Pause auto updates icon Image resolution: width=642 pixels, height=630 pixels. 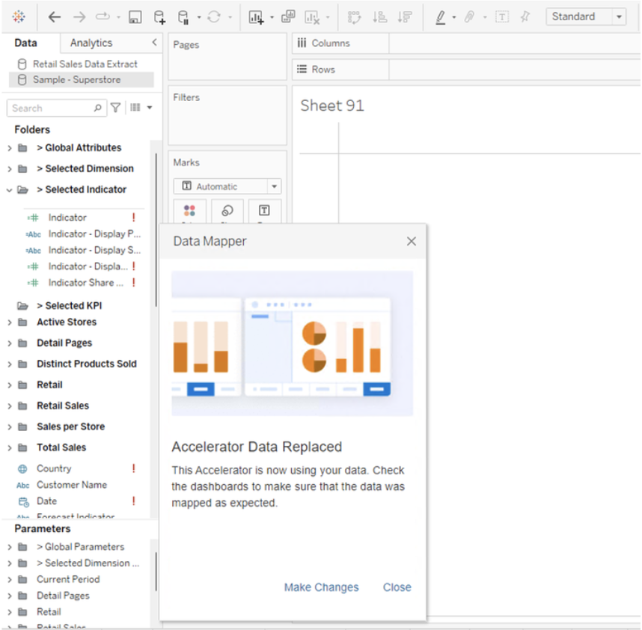[183, 17]
